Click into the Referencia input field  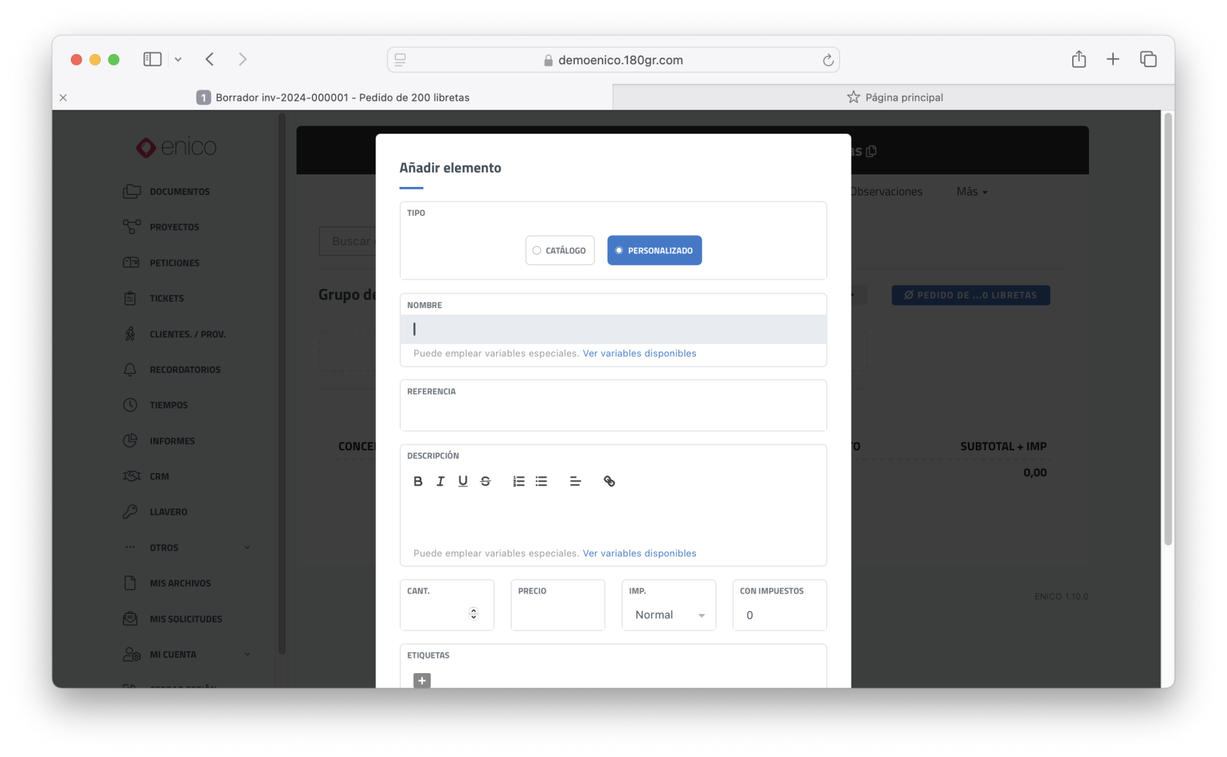pyautogui.click(x=612, y=413)
